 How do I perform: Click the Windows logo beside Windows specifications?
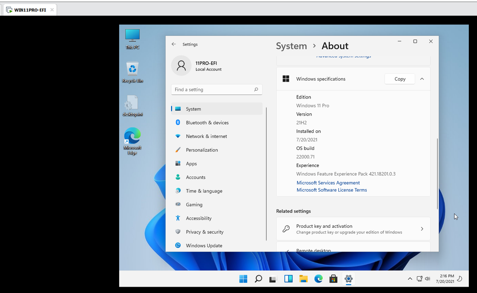pyautogui.click(x=286, y=79)
